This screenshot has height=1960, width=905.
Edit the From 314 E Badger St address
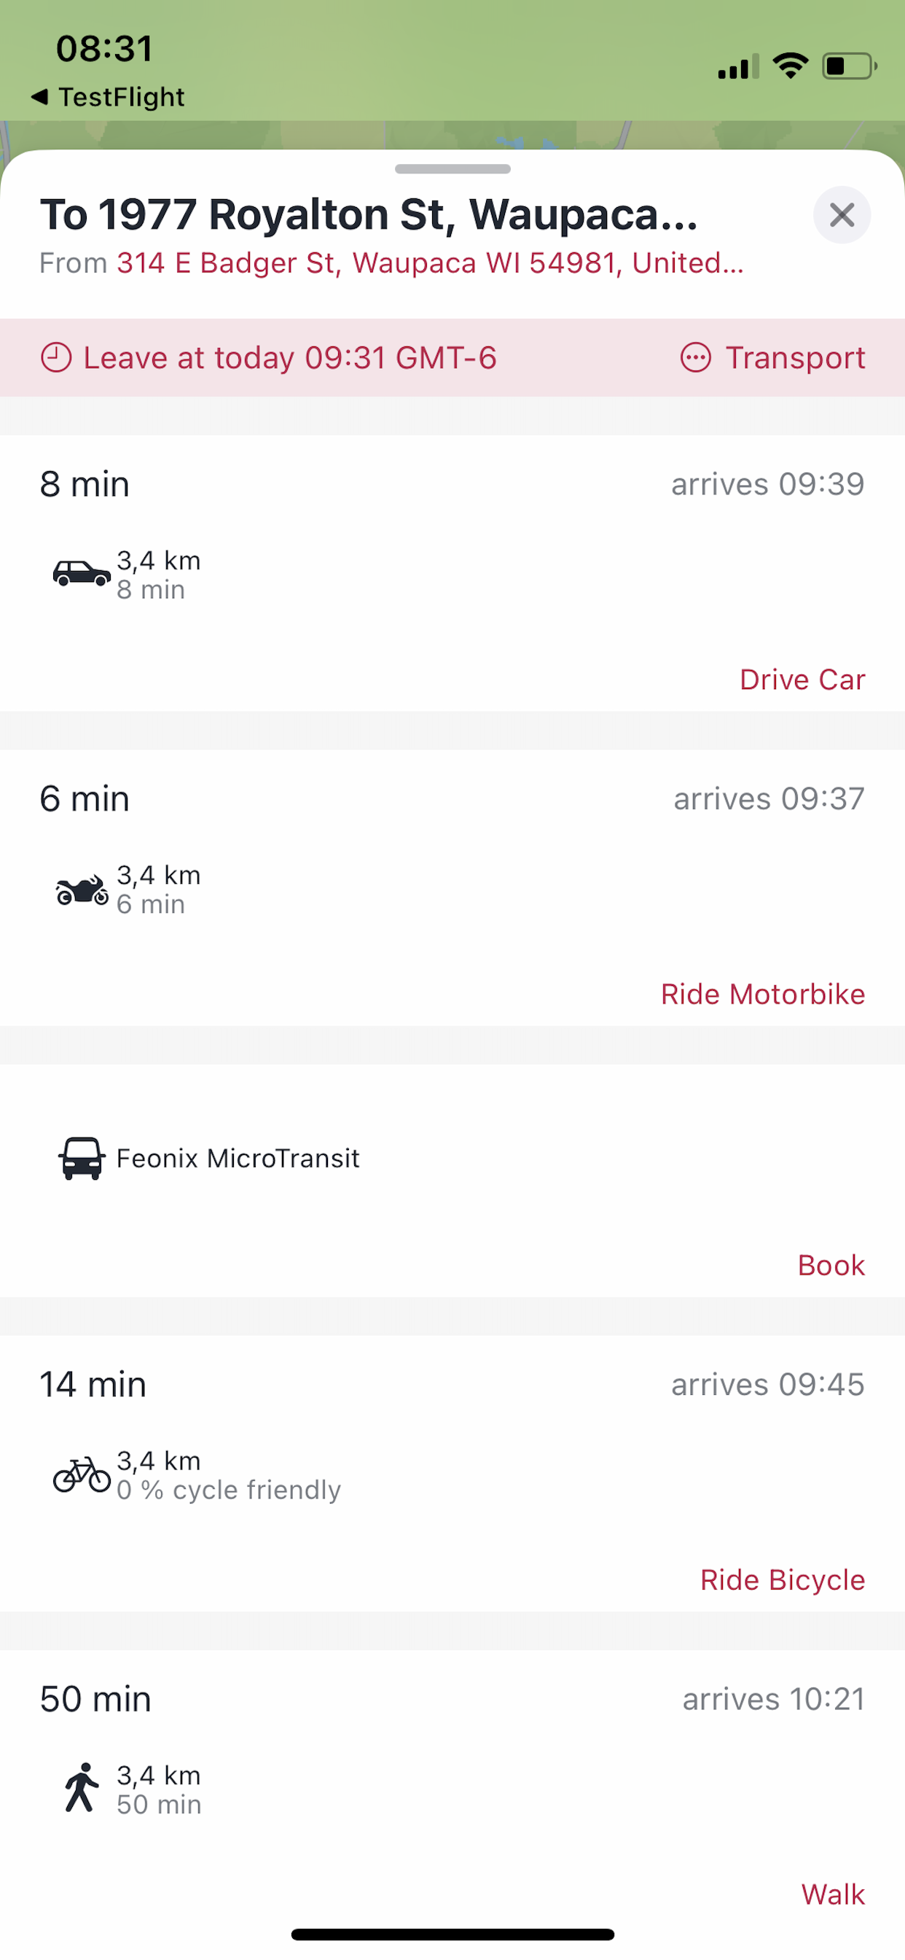(x=431, y=262)
